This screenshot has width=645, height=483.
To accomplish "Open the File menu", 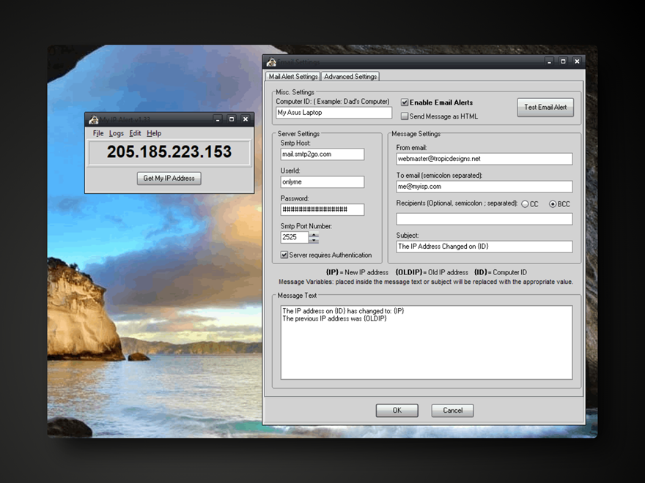I will tap(98, 133).
